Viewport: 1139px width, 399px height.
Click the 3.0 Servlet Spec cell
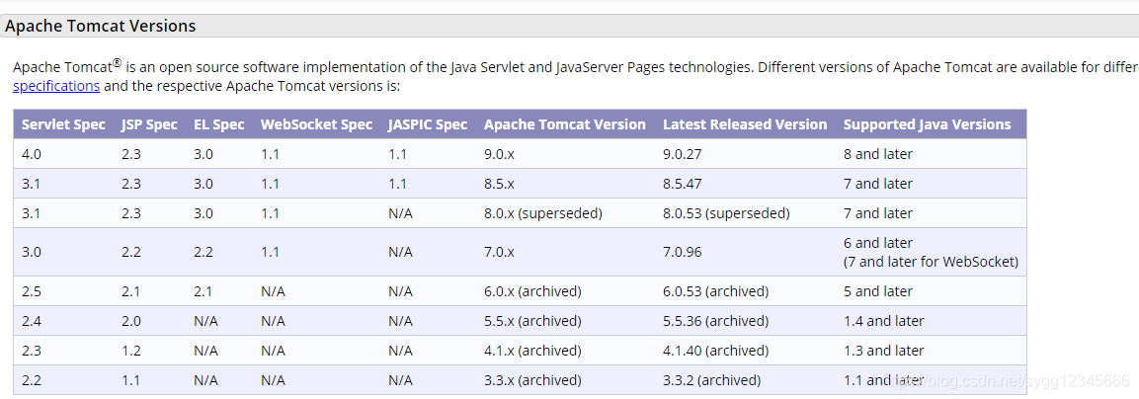point(31,252)
